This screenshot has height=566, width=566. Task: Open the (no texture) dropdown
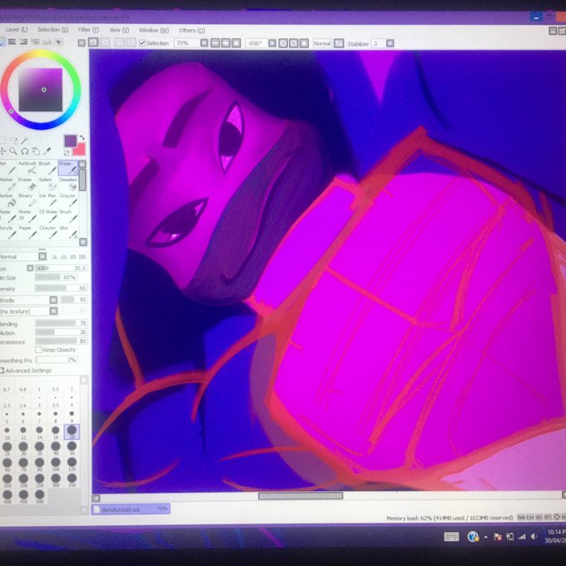(x=53, y=310)
